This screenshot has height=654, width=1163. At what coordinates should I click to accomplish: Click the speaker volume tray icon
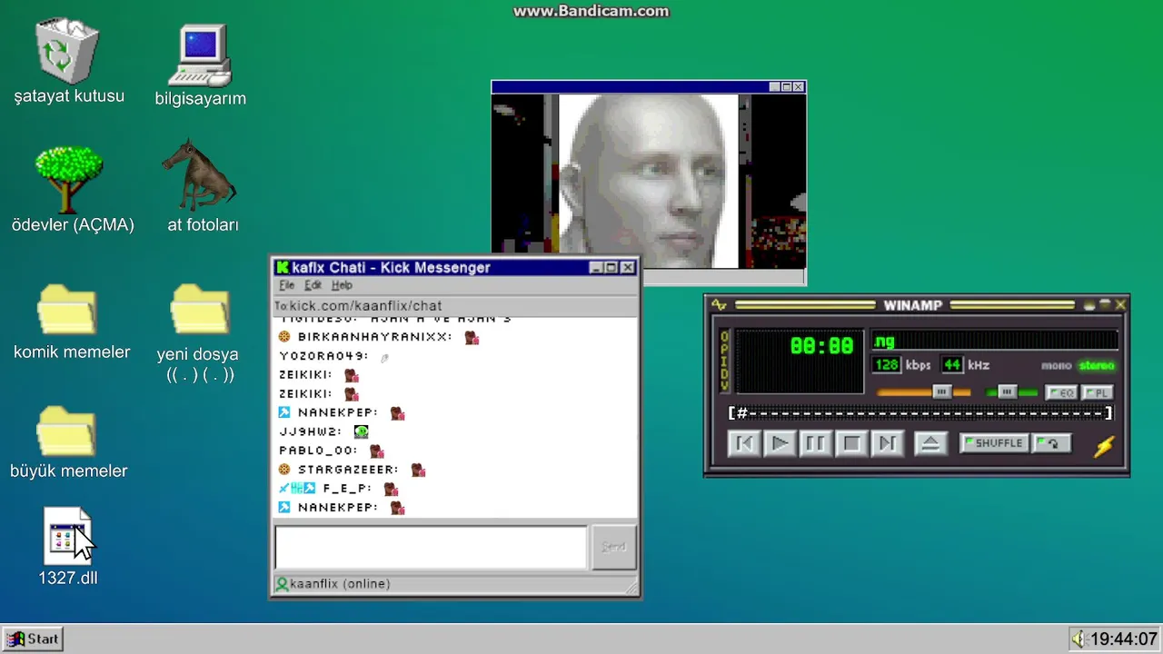[1079, 639]
